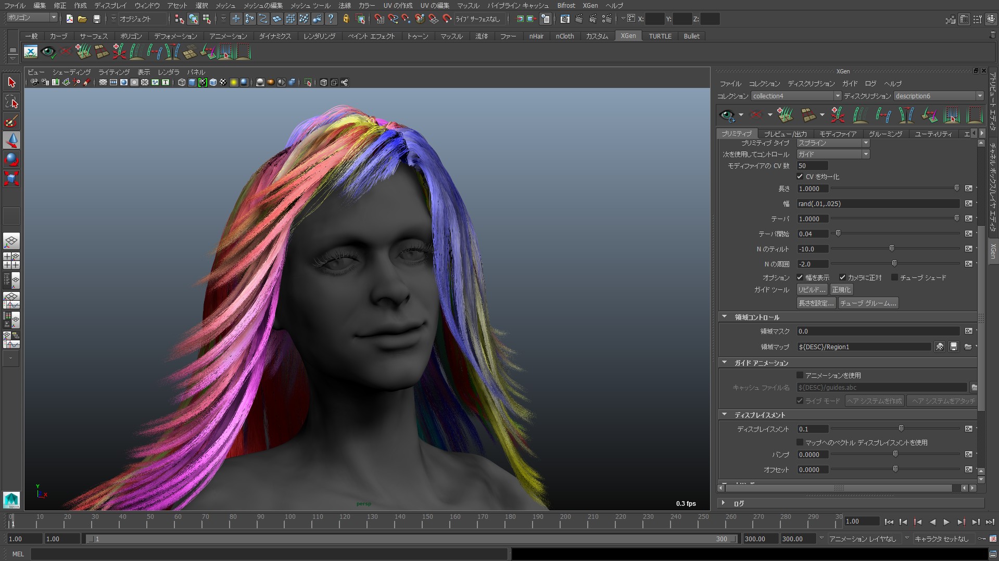
Task: Click the リビルド... button
Action: (x=812, y=289)
